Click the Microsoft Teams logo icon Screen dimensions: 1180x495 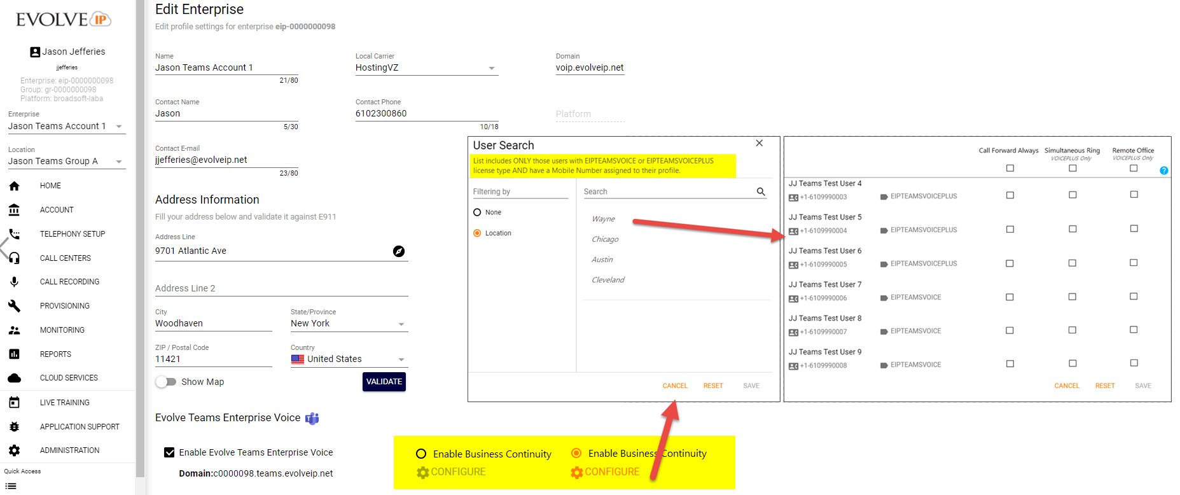coord(312,419)
